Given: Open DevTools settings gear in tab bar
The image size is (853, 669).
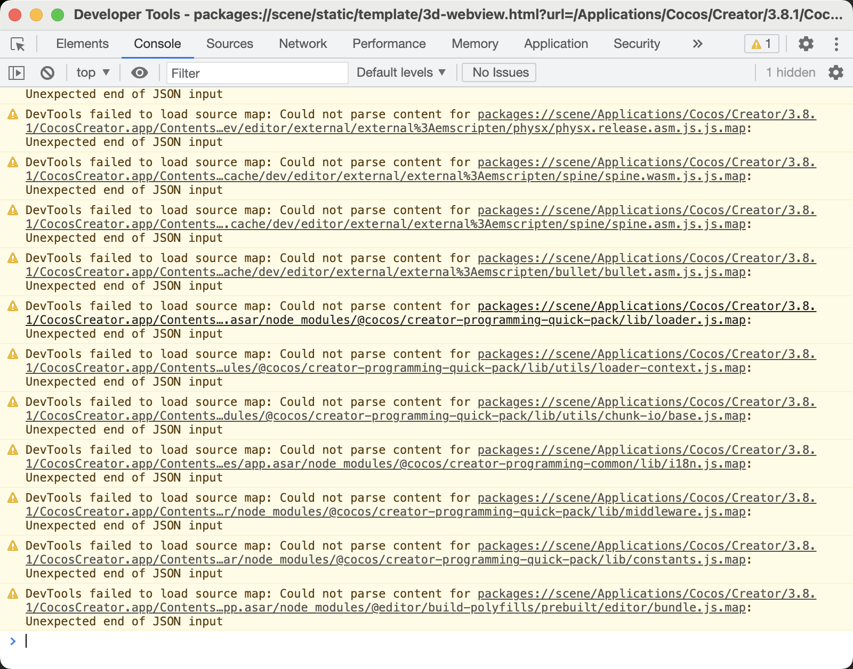Looking at the screenshot, I should pos(806,44).
